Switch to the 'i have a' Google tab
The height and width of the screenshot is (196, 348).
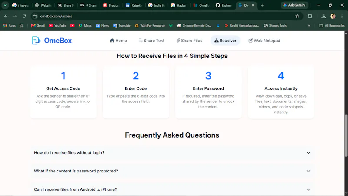(x=20, y=5)
